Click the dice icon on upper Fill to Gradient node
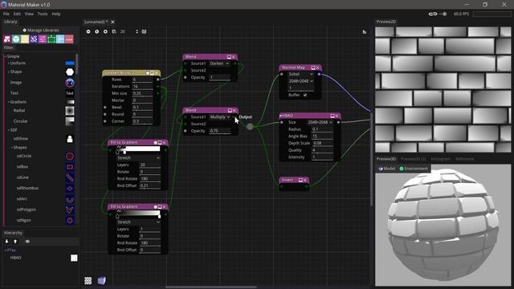The width and height of the screenshot is (514, 289). [155, 143]
